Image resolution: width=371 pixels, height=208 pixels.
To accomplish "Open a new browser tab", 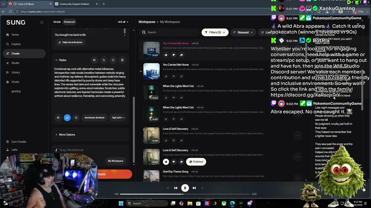I will pos(104,4).
